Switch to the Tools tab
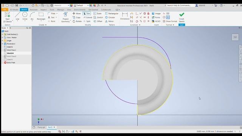Image resolution: width=242 pixels, height=136 pixels. [x=52, y=9]
